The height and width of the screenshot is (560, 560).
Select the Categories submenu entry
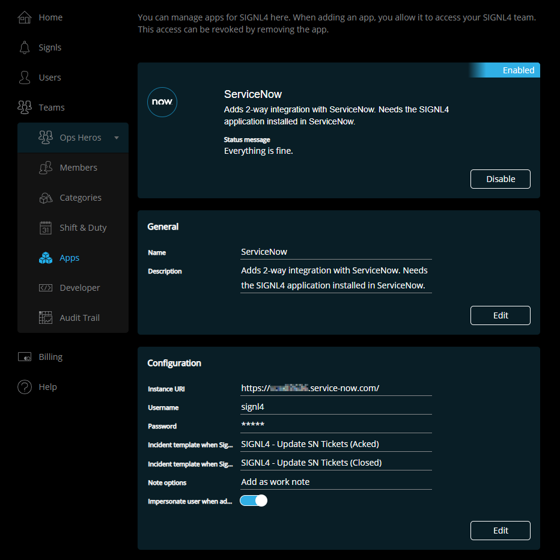tap(81, 198)
